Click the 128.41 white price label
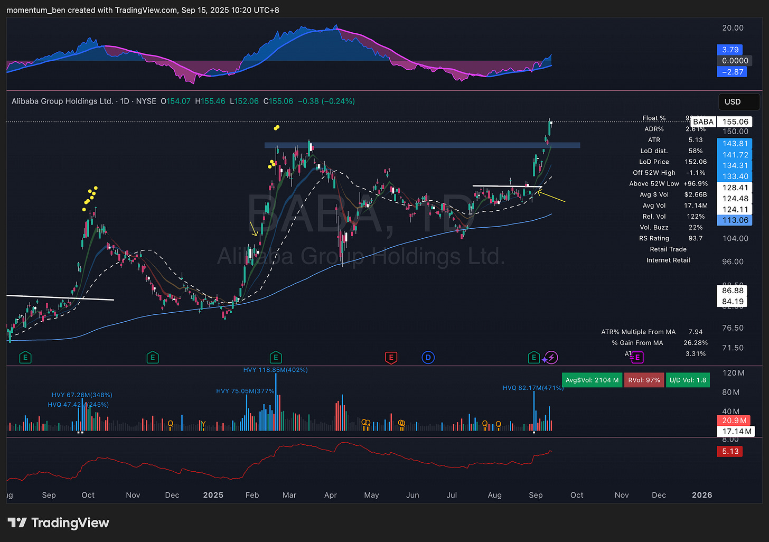Screen dimensions: 769x542 [735, 188]
